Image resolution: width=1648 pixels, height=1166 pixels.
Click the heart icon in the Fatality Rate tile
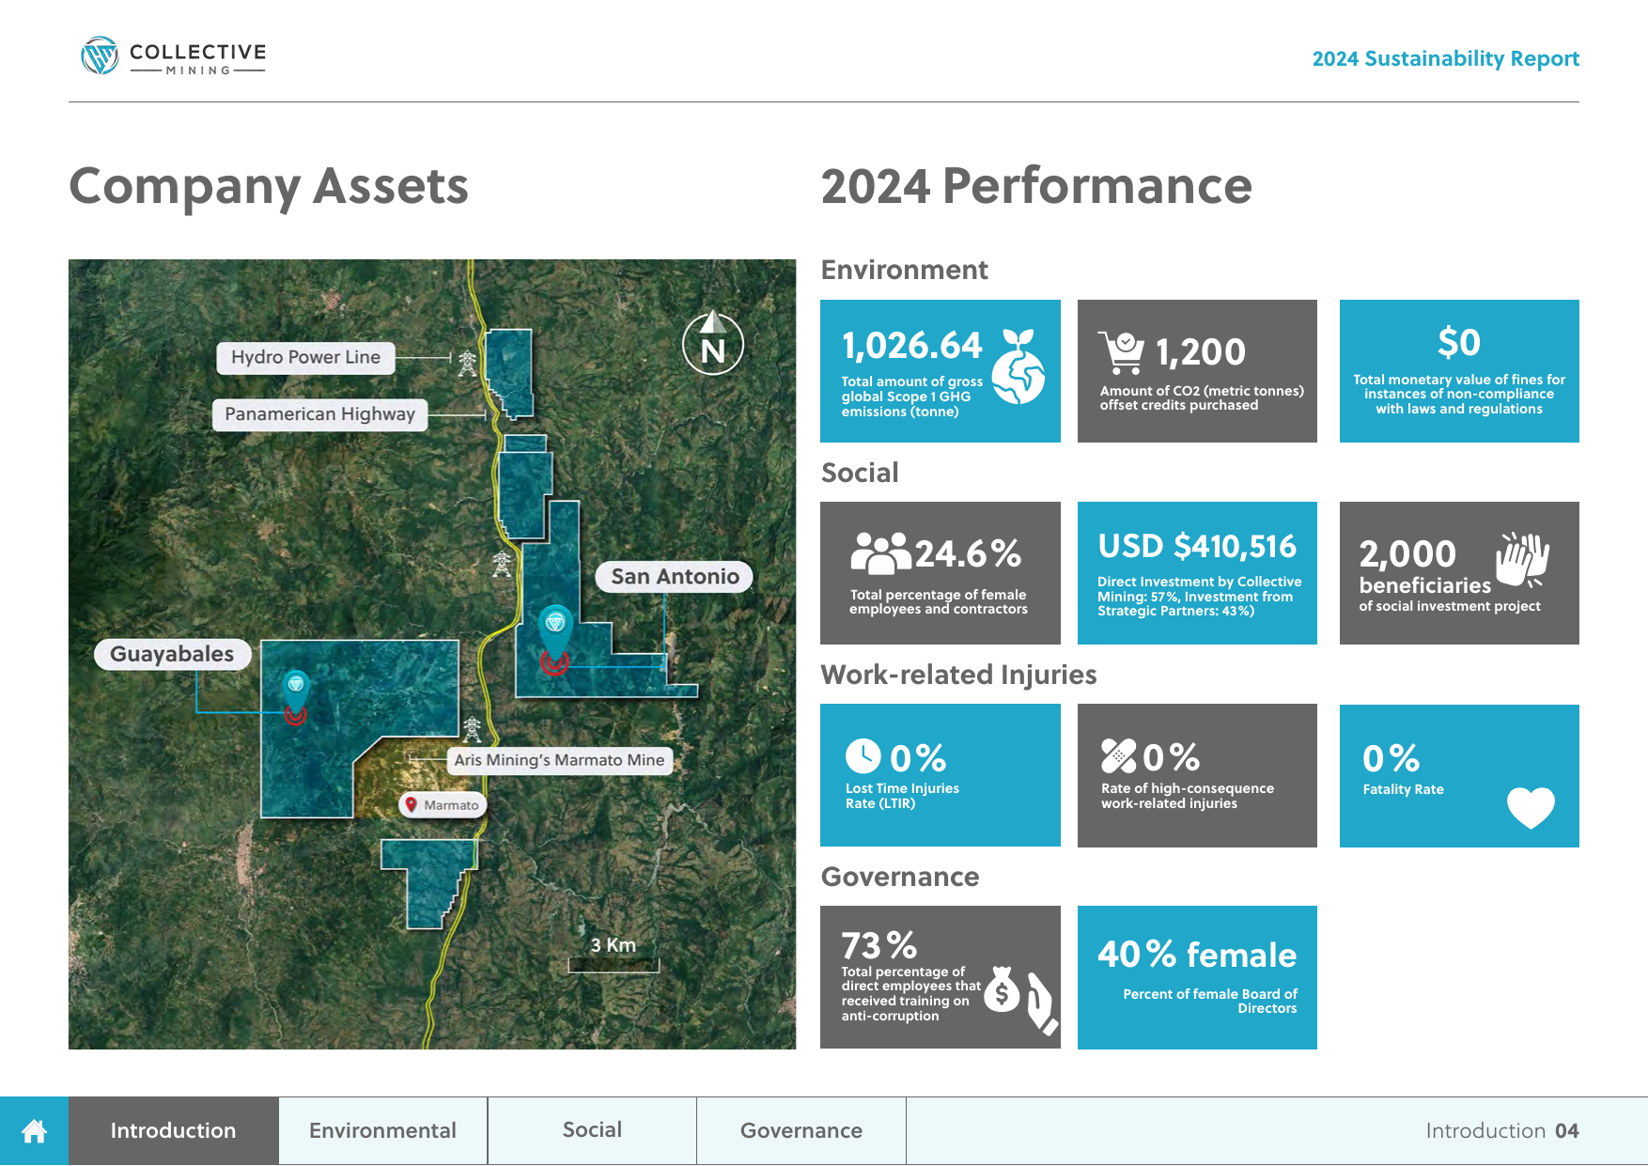(x=1531, y=807)
